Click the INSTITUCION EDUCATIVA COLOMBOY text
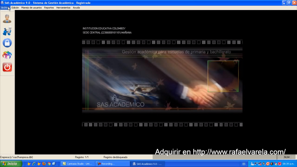The height and width of the screenshot is (167, 297). click(x=104, y=29)
